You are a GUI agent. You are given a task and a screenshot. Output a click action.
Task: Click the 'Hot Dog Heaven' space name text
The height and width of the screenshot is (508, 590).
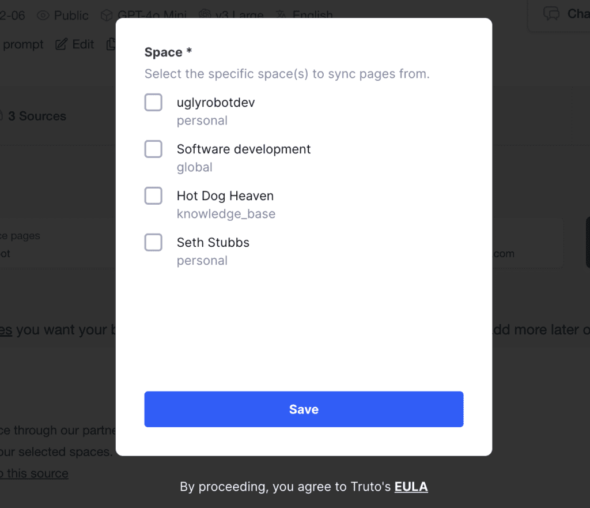pos(225,196)
